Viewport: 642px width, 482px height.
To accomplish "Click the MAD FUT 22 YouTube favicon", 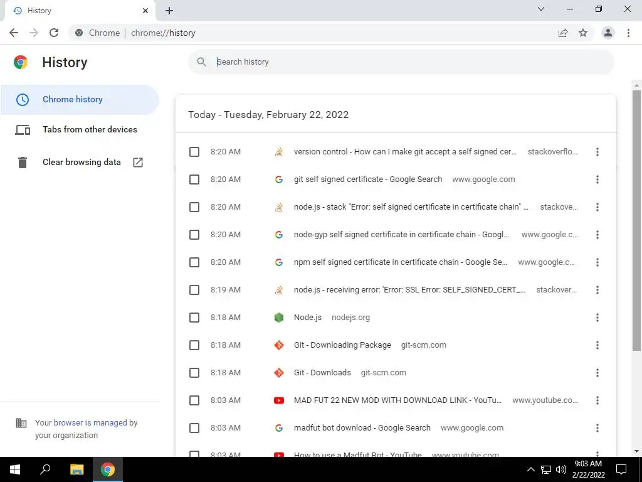I will (x=279, y=400).
